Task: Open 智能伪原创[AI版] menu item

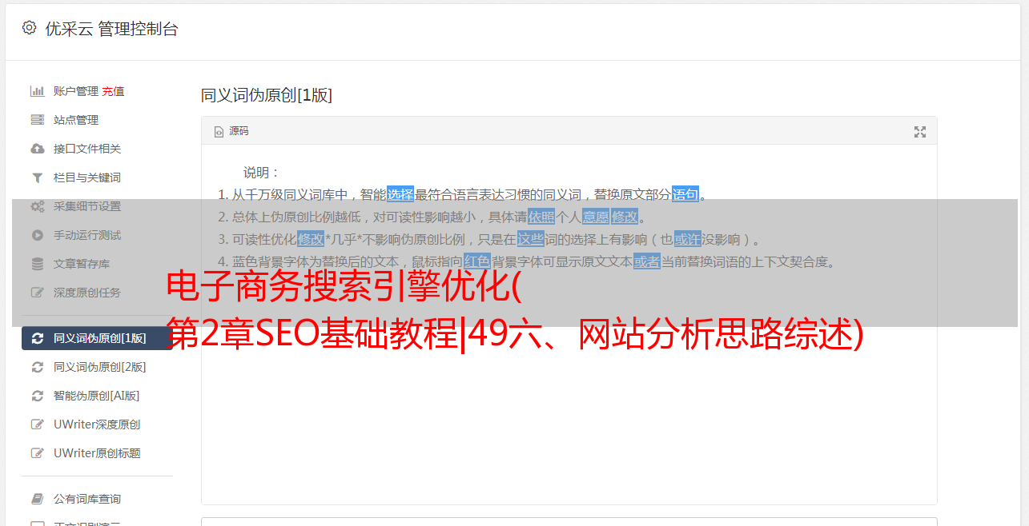Action: click(97, 396)
